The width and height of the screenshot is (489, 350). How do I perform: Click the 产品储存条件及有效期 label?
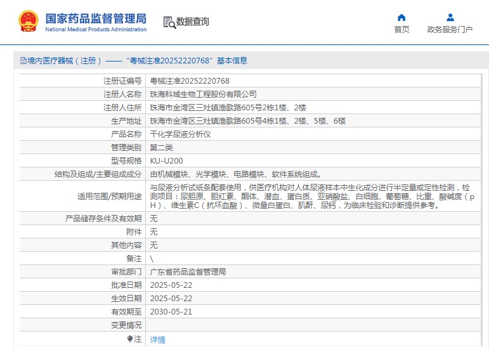(103, 219)
